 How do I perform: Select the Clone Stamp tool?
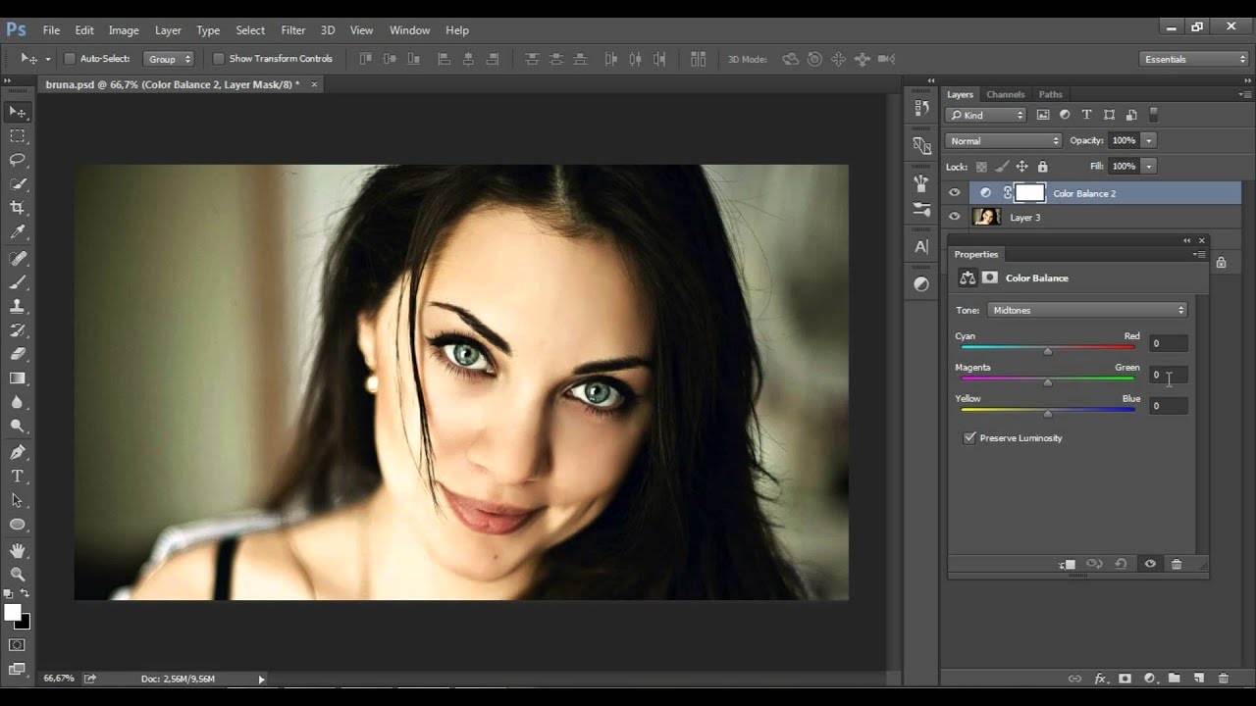pyautogui.click(x=18, y=307)
